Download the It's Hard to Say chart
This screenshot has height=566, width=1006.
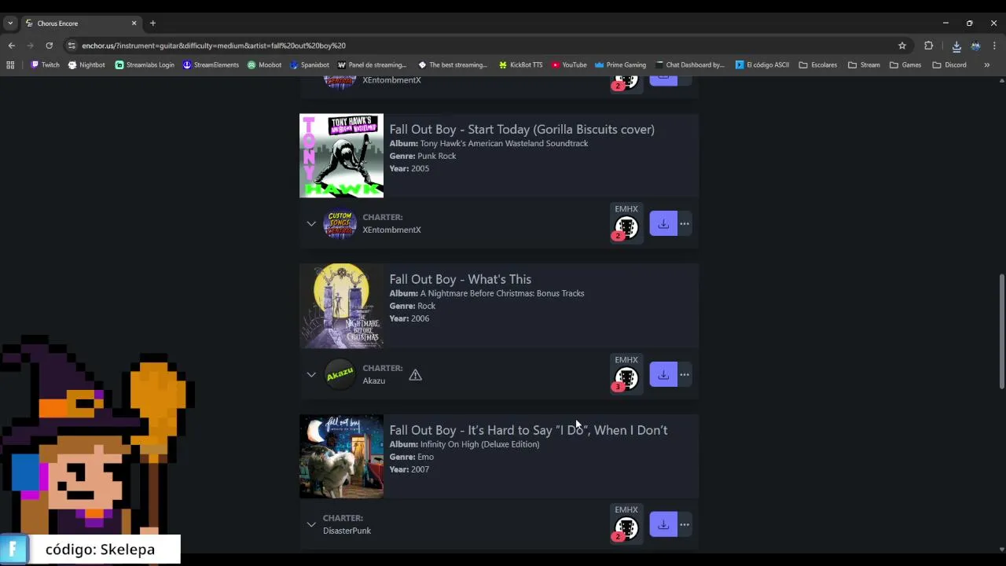point(663,524)
